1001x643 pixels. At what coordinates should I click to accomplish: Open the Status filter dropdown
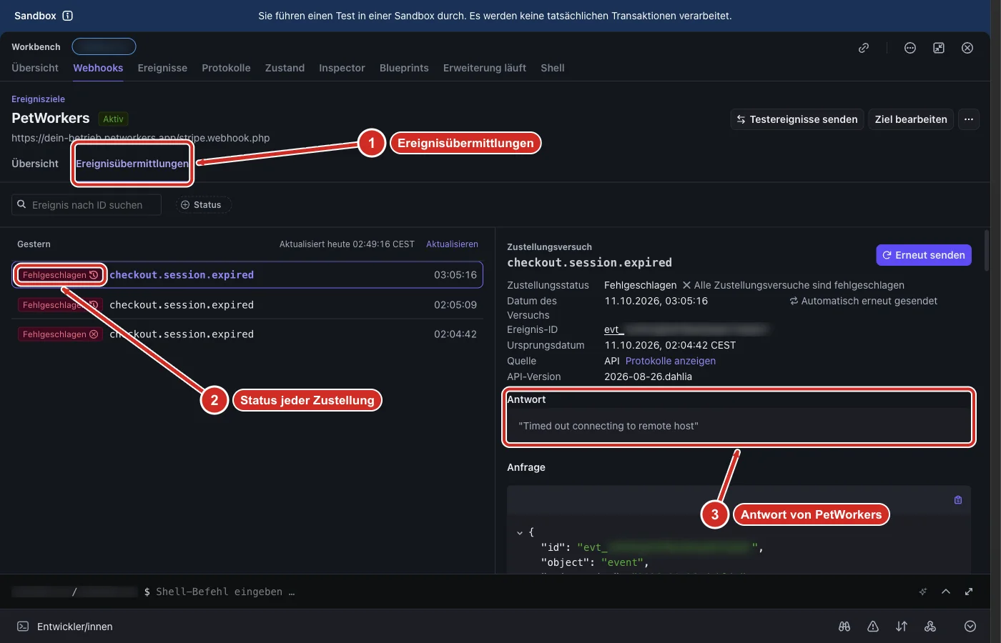tap(203, 205)
